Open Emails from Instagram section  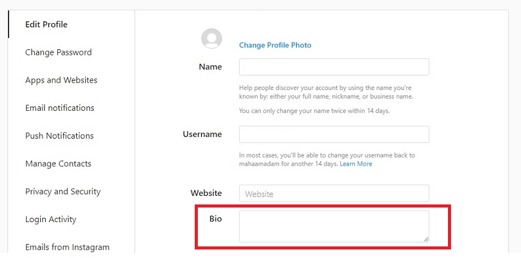pos(68,248)
